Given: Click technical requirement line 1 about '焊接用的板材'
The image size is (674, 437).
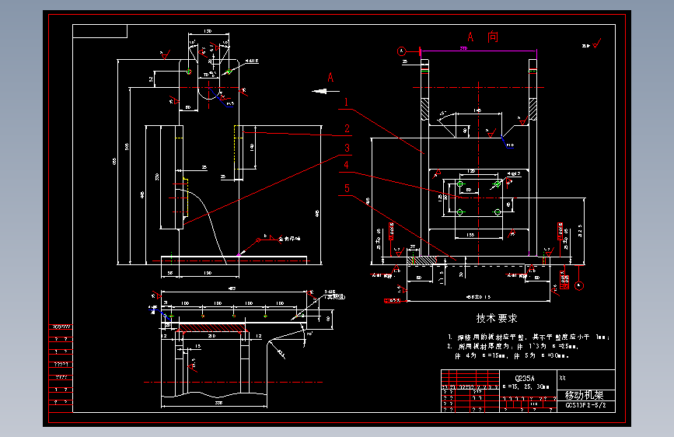Looking at the screenshot, I should [x=529, y=337].
